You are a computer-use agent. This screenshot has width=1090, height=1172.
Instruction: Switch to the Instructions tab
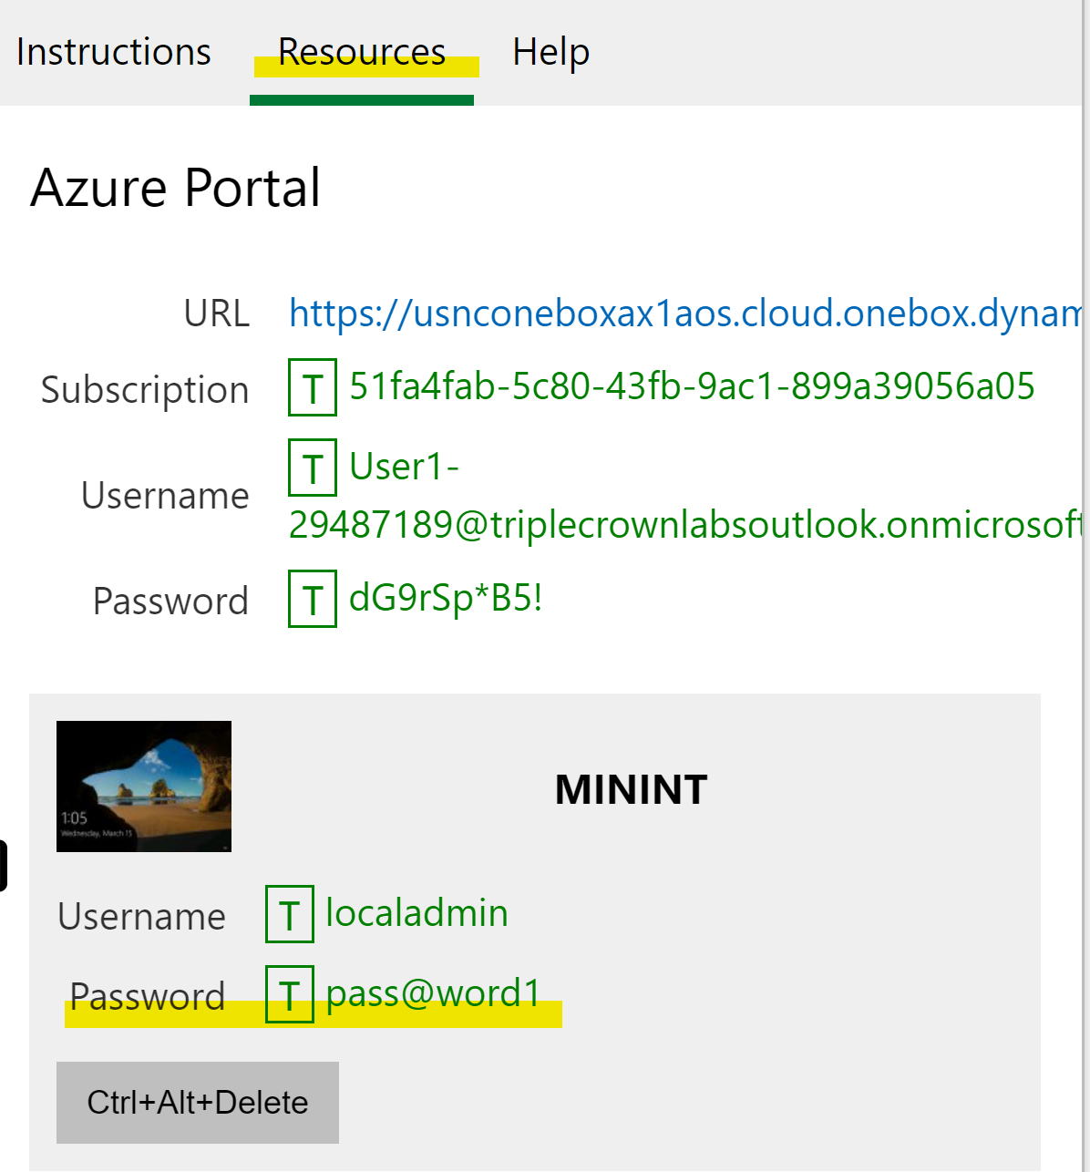[113, 52]
